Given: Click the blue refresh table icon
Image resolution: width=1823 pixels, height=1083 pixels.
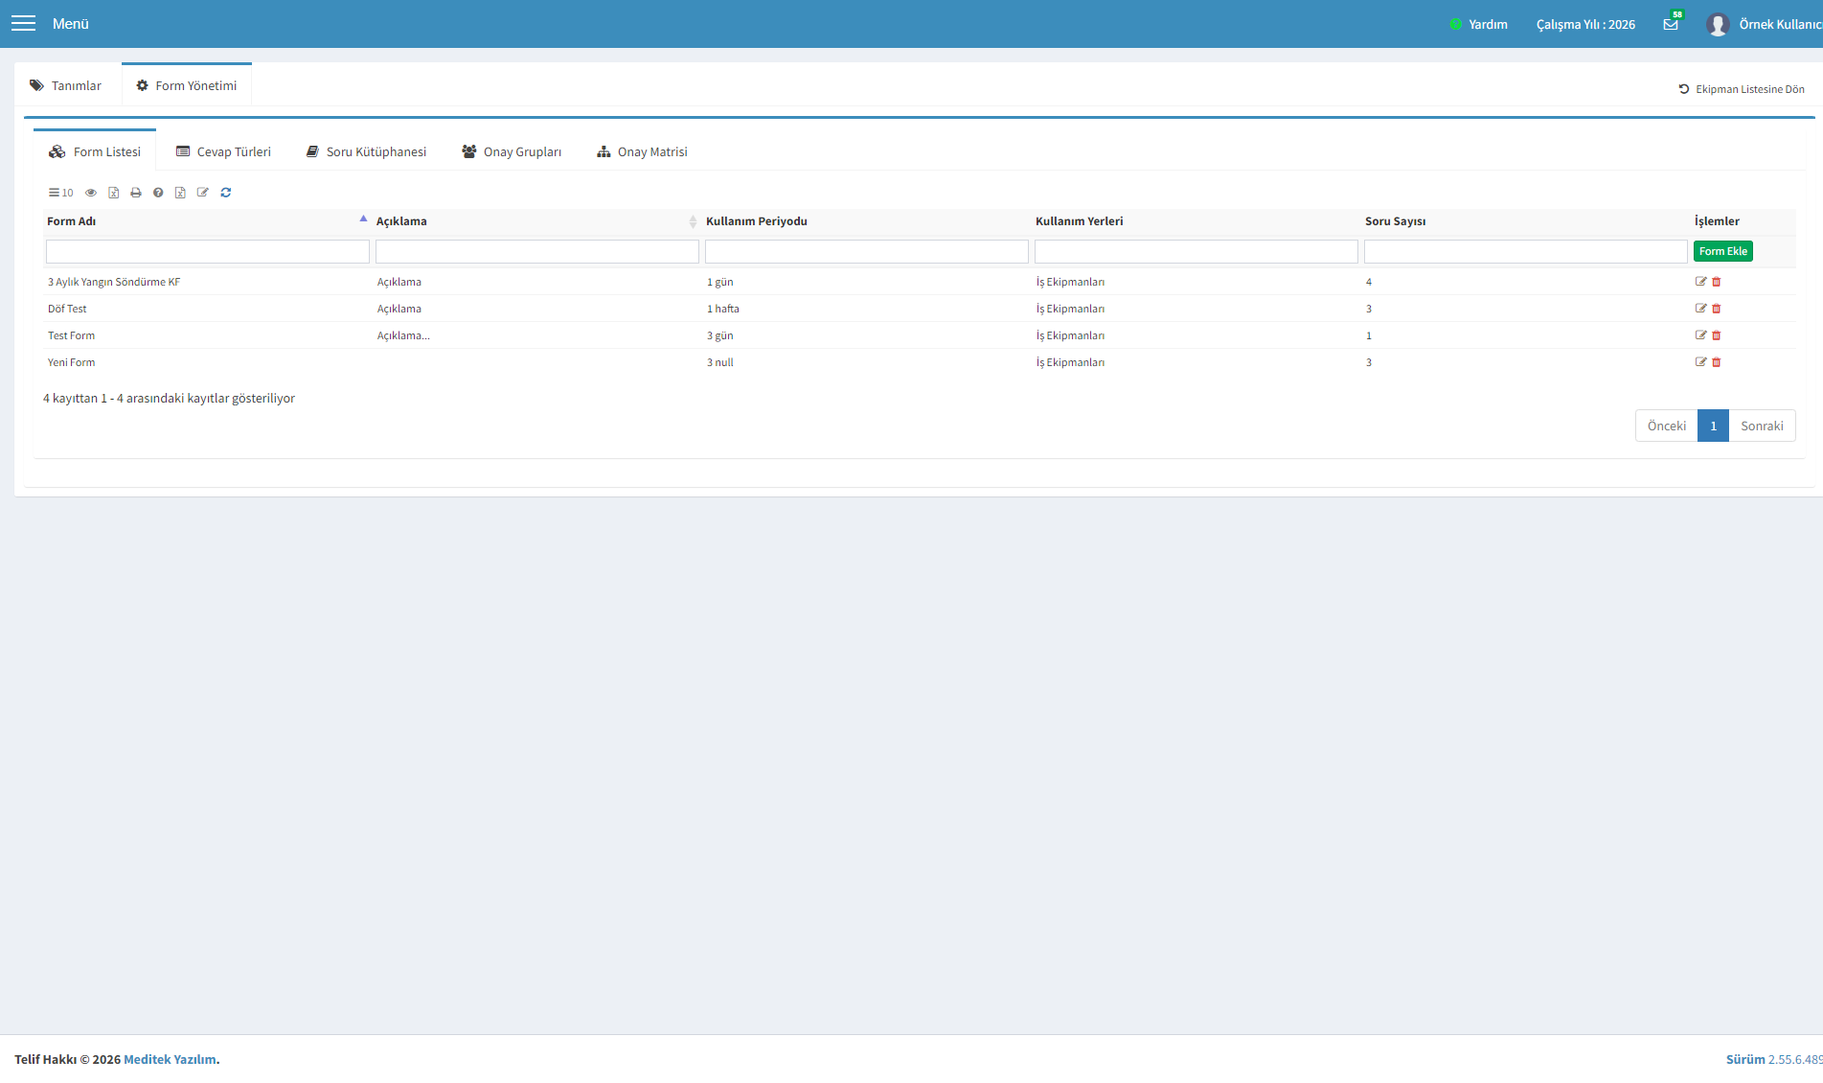Looking at the screenshot, I should (x=226, y=193).
